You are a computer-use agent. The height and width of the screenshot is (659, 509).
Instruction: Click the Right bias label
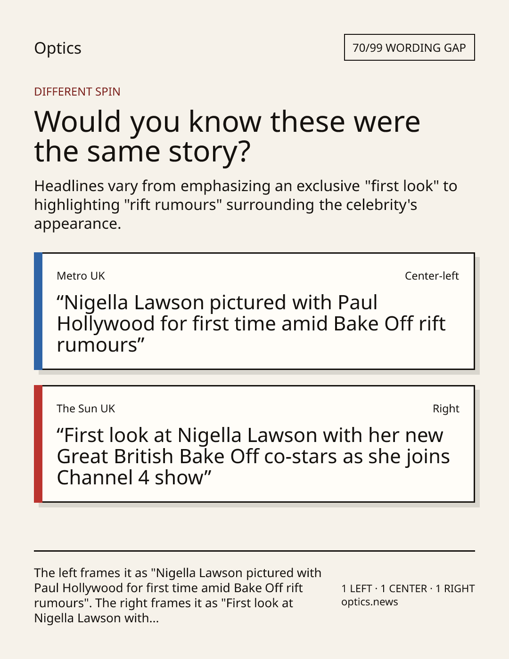click(x=446, y=409)
